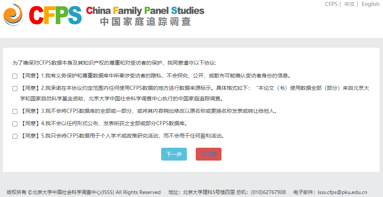Enable the checkbox for agreement item 3

click(15, 112)
